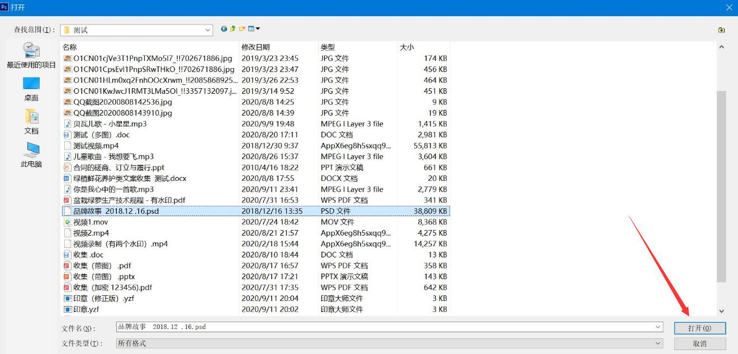This screenshot has height=354, width=738.
Task: Click the icon of 合同的磋商、订立与履行.ppt
Action: [68, 168]
